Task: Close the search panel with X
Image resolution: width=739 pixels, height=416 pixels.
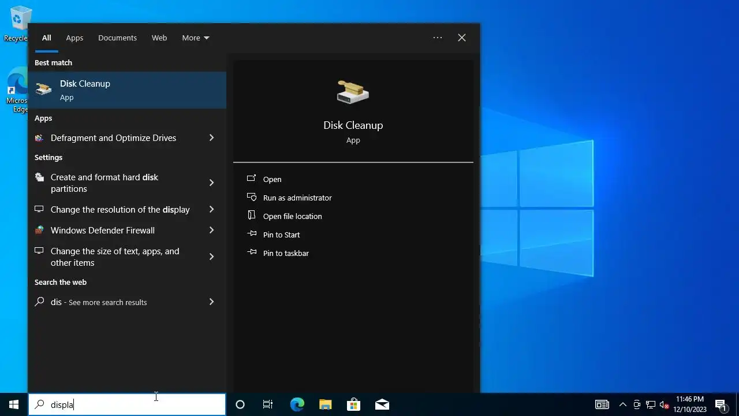Action: click(x=462, y=38)
